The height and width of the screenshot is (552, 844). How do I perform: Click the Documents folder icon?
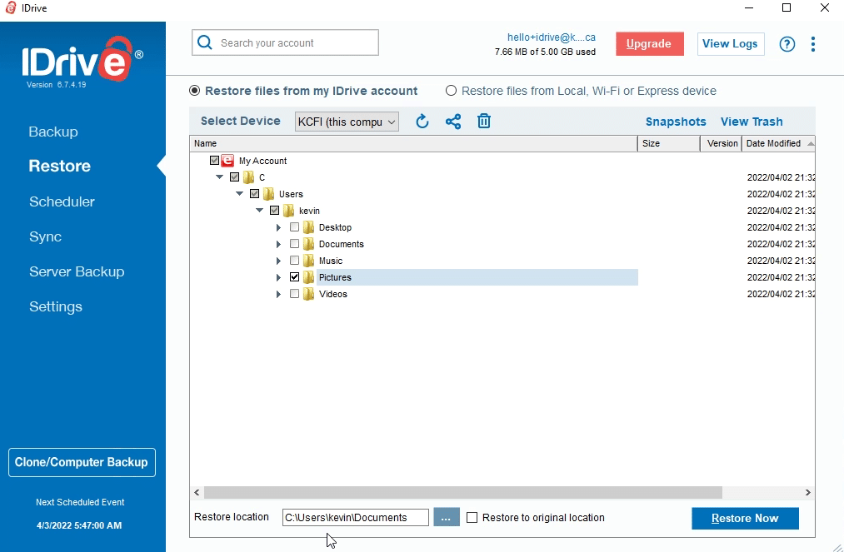coord(308,244)
